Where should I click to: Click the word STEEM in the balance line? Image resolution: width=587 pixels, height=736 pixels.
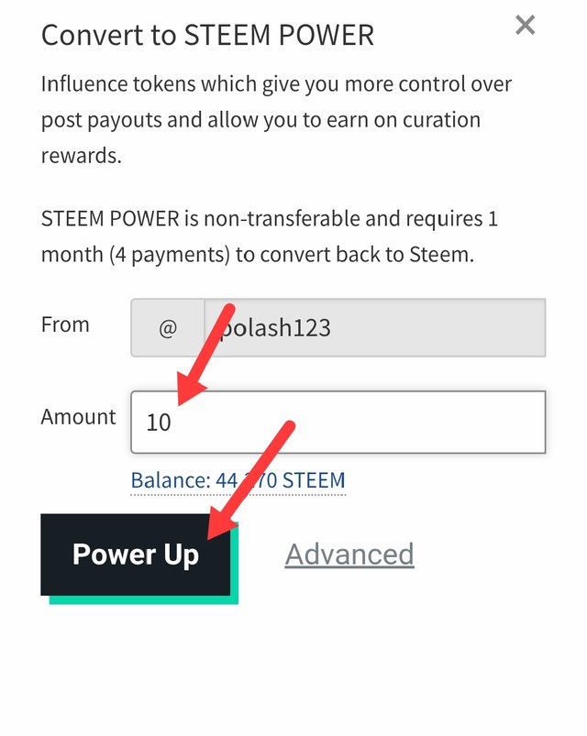(315, 480)
